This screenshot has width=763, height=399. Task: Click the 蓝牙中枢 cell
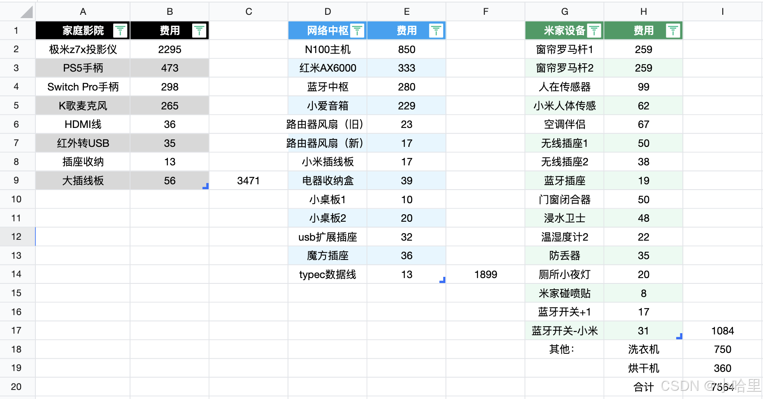pos(328,87)
